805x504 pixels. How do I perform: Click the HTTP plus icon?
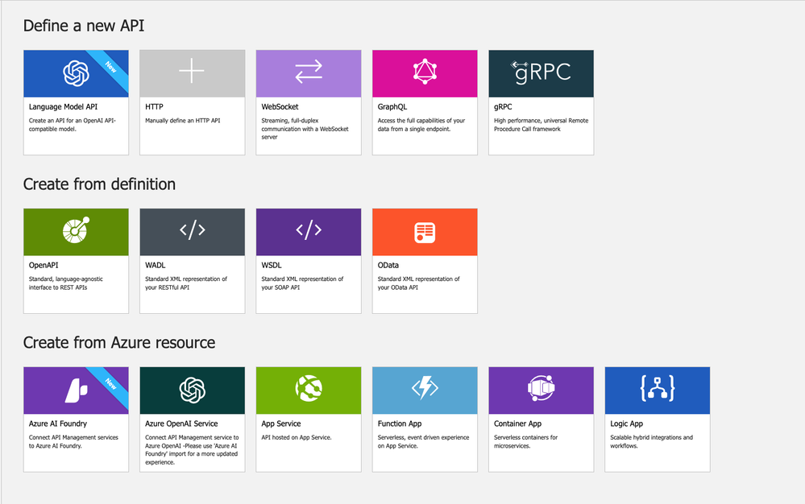(x=192, y=71)
